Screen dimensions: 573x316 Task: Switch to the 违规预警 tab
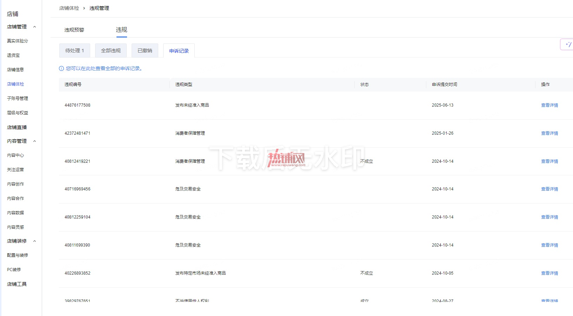tap(74, 30)
